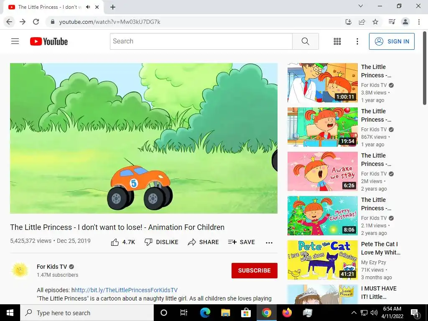Viewport: 428px width, 321px height.
Task: Close The Little Princess tab
Action: point(97,7)
